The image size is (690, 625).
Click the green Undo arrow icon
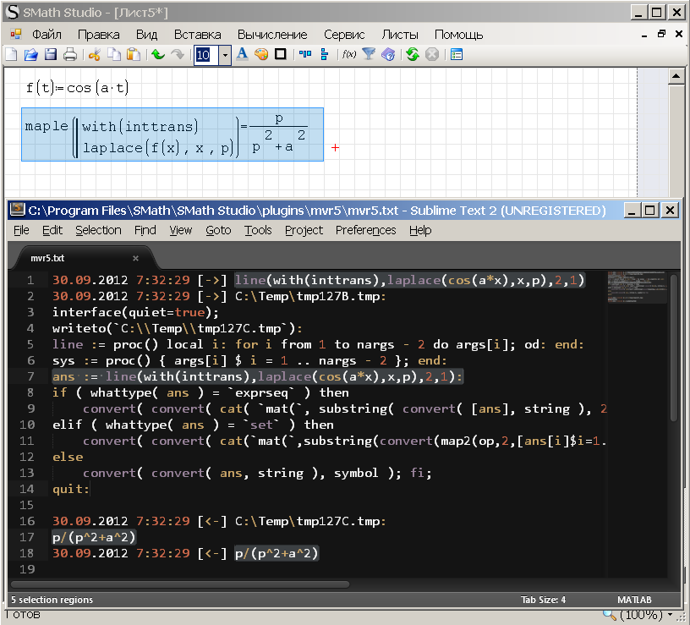pos(158,55)
